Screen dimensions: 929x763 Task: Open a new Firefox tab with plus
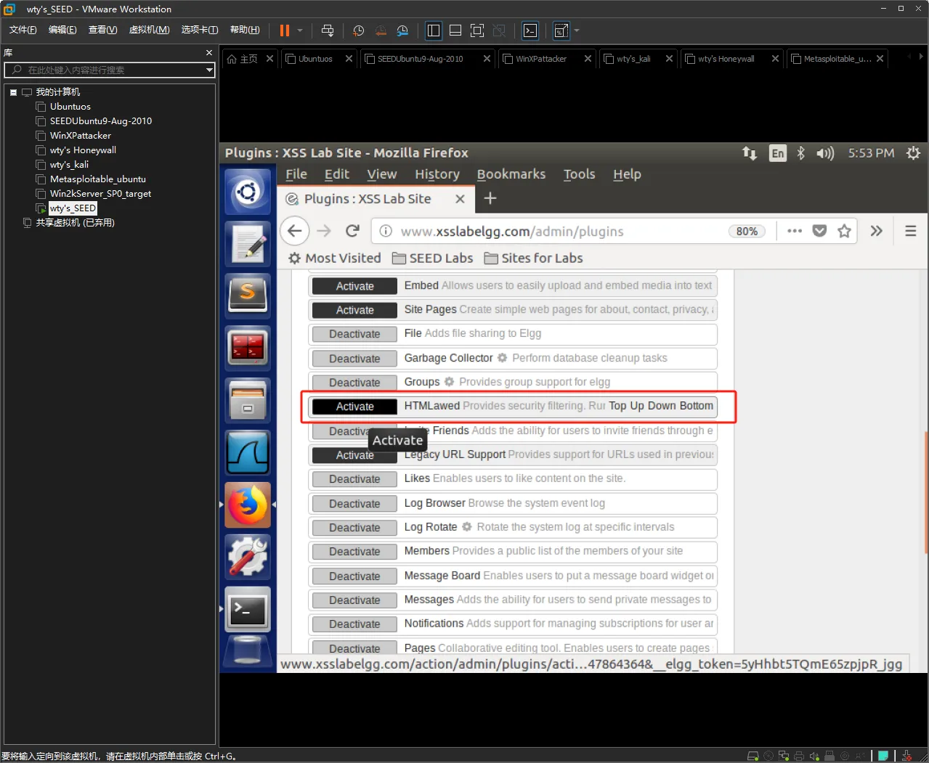[x=490, y=198]
